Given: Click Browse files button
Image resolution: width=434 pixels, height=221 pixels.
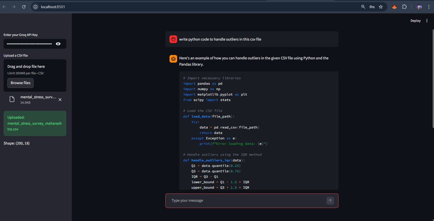Looking at the screenshot, I should 21,83.
